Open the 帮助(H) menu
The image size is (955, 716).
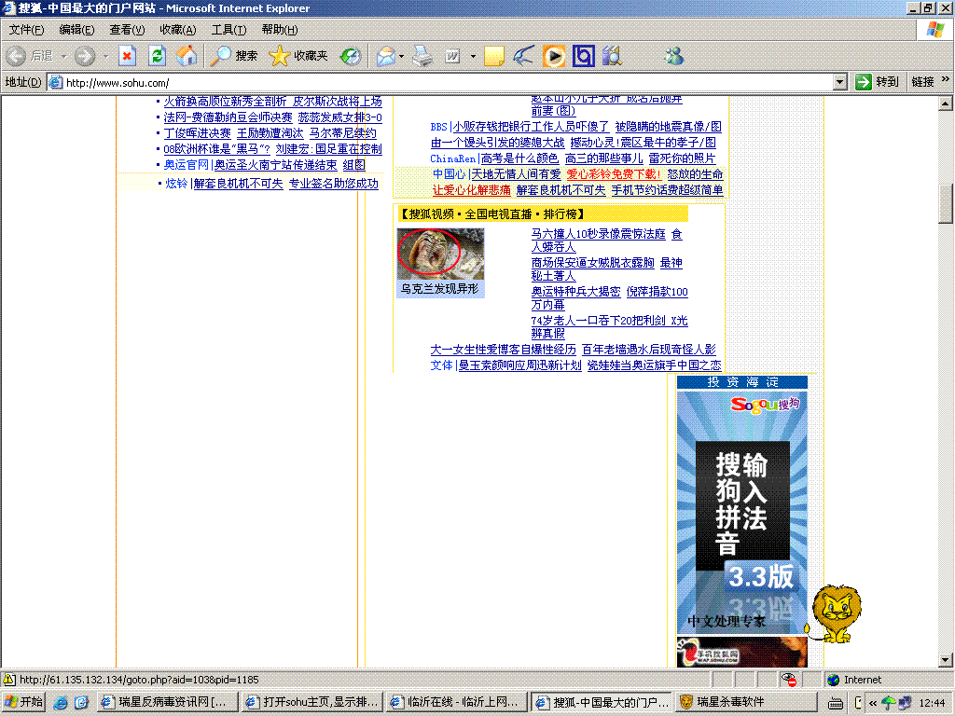tap(280, 29)
